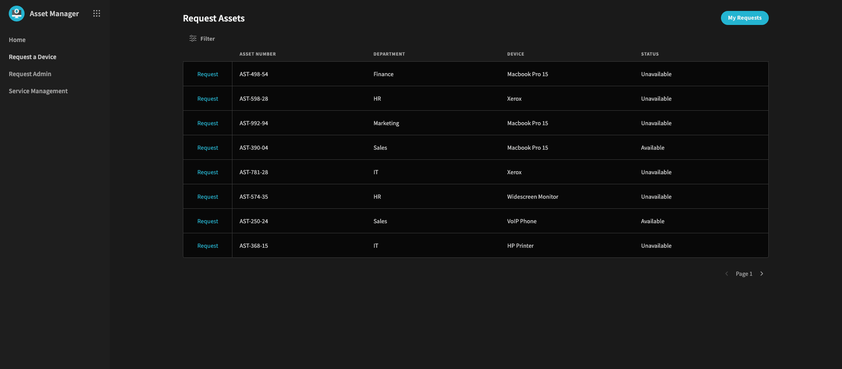Open the Home menu item
This screenshot has height=369, width=842.
coord(17,40)
